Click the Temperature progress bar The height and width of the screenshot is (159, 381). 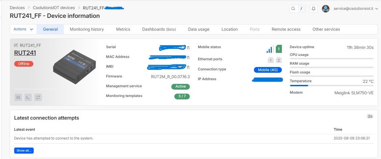coord(331,86)
